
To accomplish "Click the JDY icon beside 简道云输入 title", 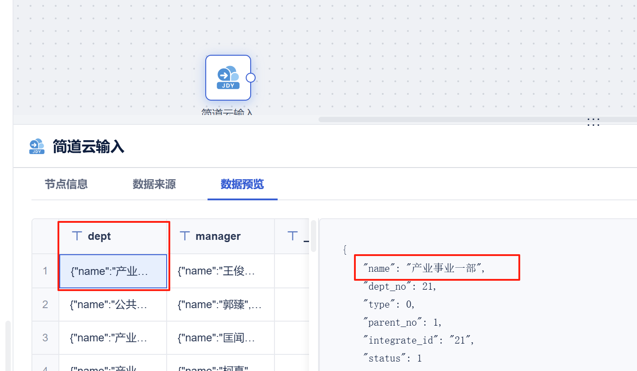I will (x=37, y=146).
